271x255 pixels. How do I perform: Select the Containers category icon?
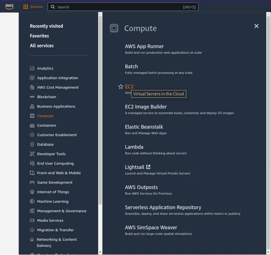[32, 125]
